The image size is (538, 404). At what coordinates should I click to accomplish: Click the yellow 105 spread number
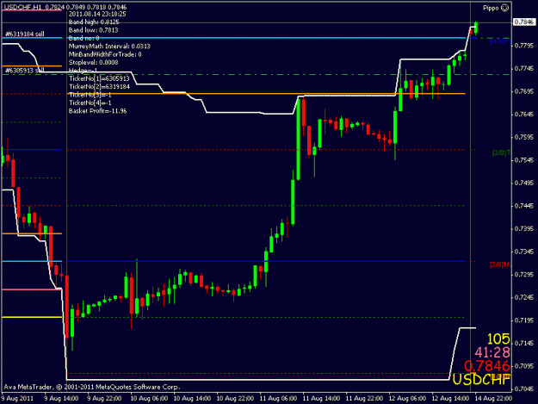coord(498,339)
